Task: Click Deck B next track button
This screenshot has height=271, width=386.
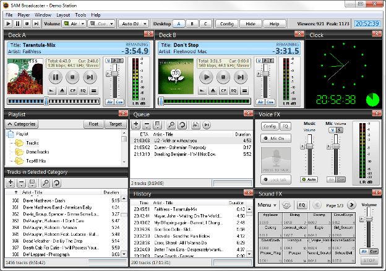Action: point(240,77)
